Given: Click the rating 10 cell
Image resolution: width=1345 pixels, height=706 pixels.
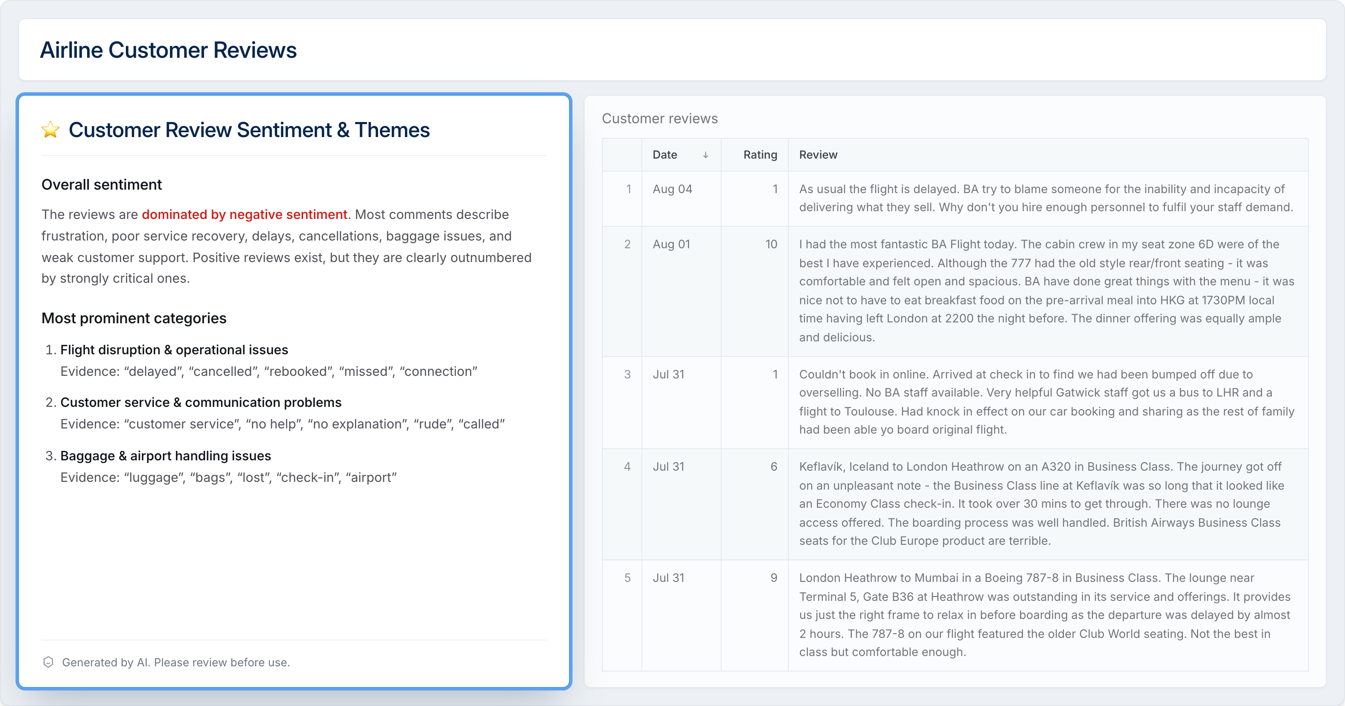Looking at the screenshot, I should (754, 291).
